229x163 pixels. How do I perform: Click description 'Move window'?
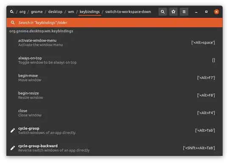coord(30,80)
